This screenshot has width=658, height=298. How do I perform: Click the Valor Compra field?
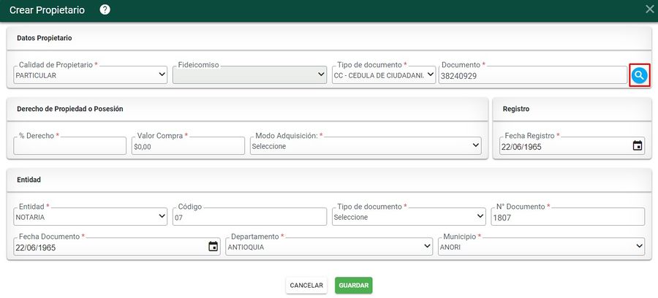click(x=188, y=146)
